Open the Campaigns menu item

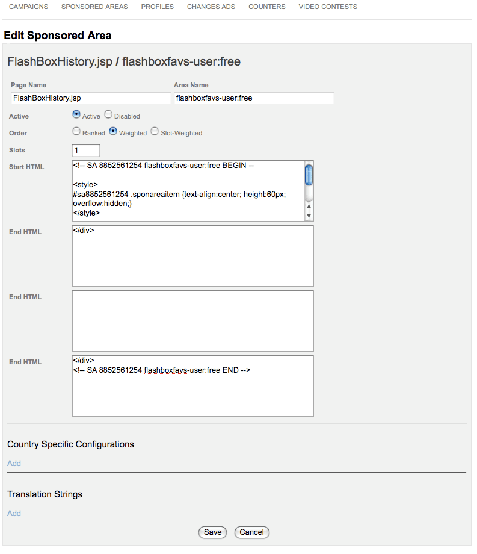click(29, 7)
